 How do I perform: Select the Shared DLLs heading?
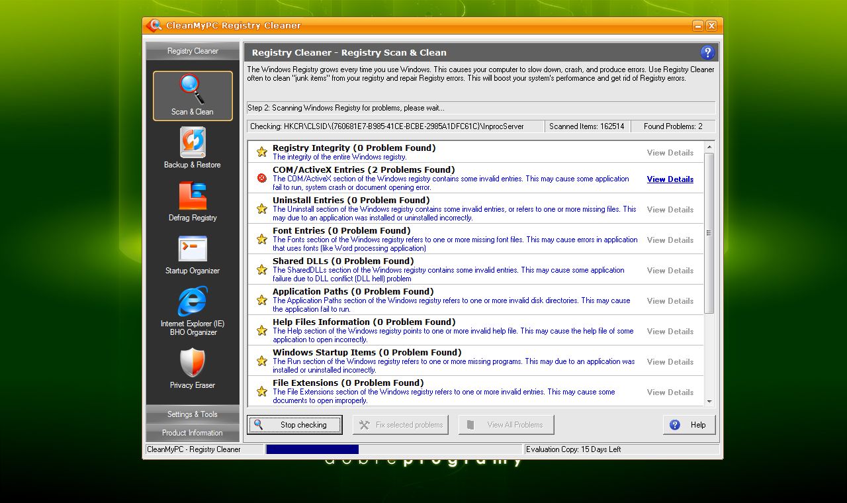pos(343,261)
